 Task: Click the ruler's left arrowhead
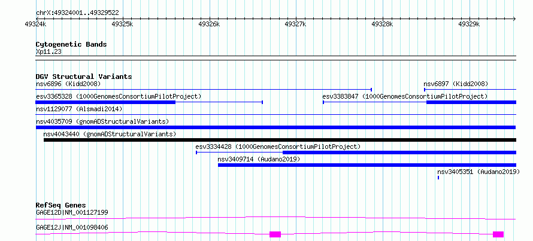coord(38,19)
